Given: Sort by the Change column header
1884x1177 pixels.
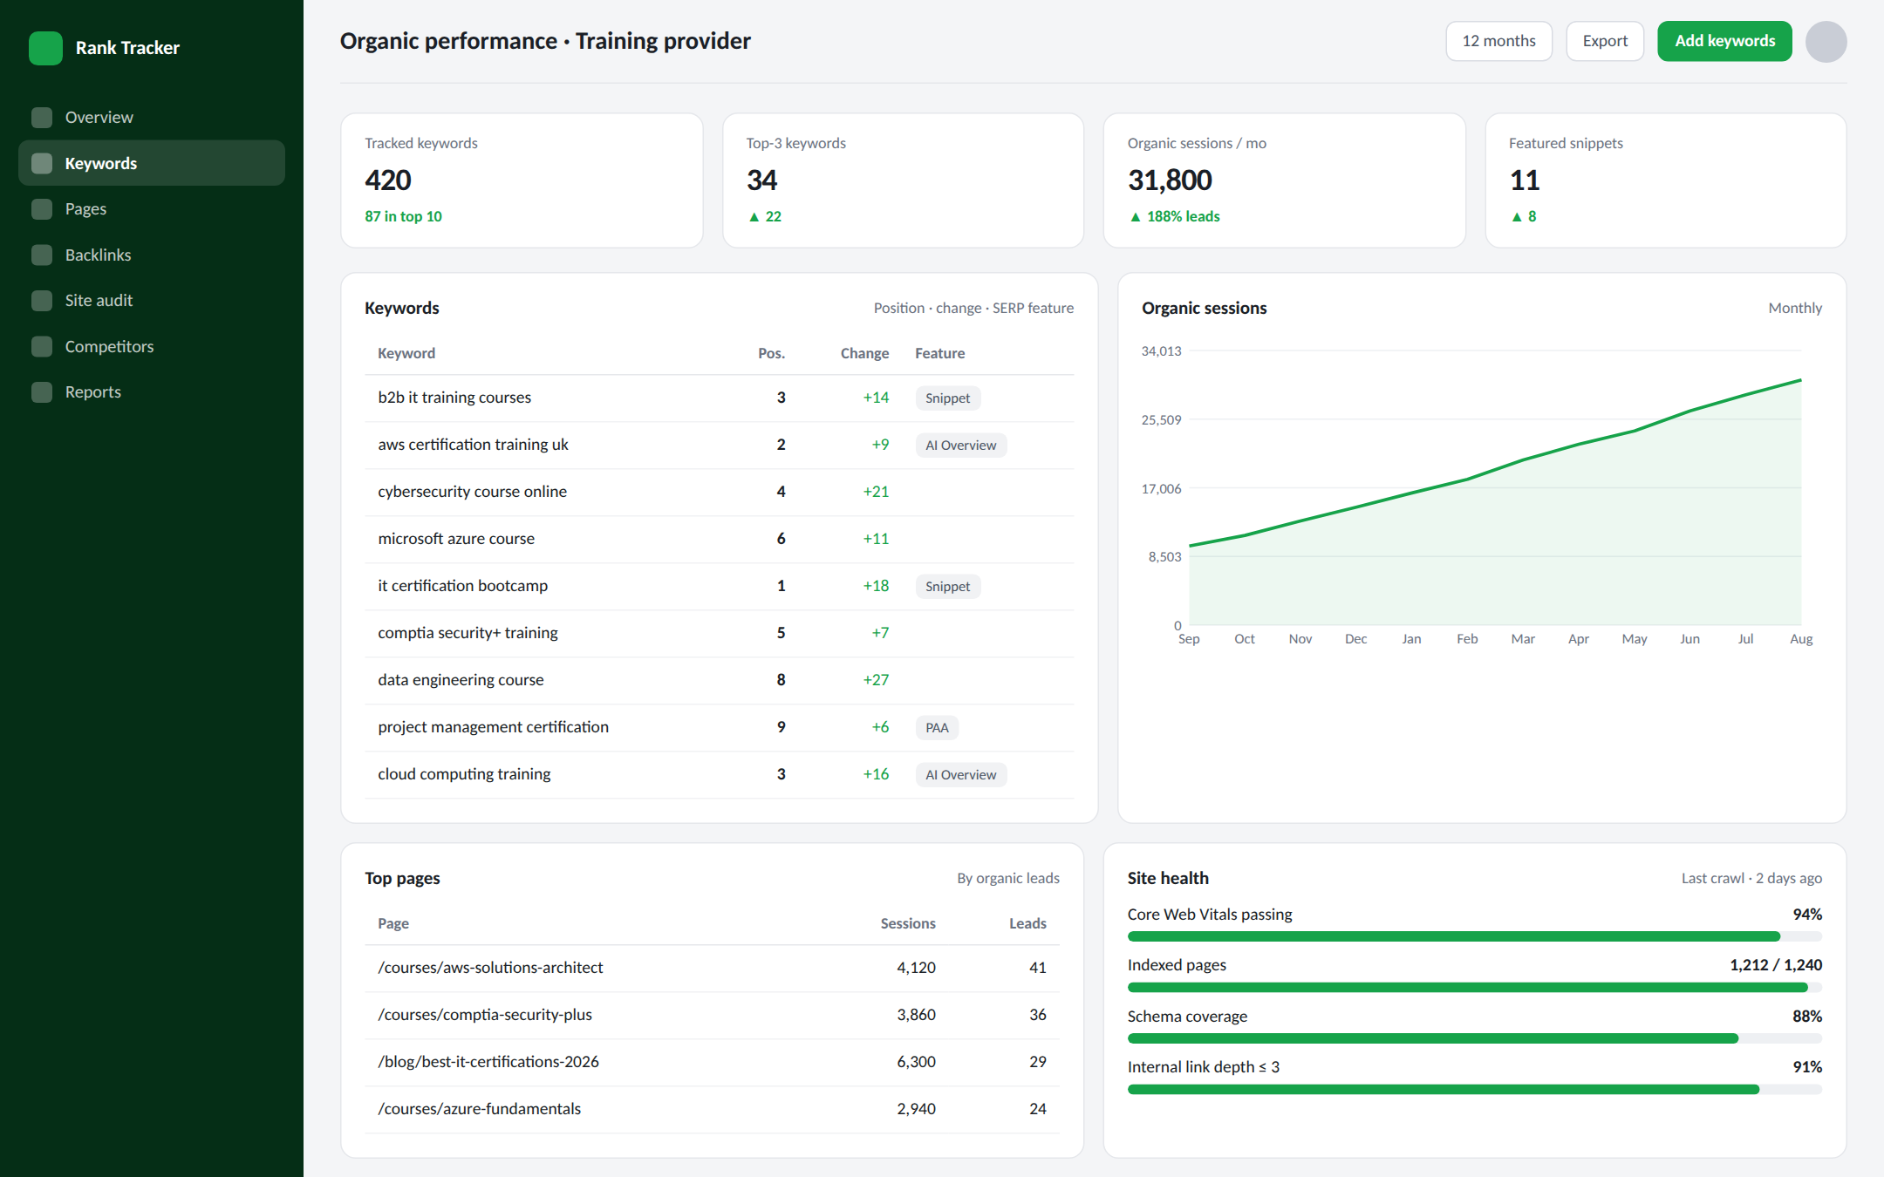Looking at the screenshot, I should tap(864, 353).
